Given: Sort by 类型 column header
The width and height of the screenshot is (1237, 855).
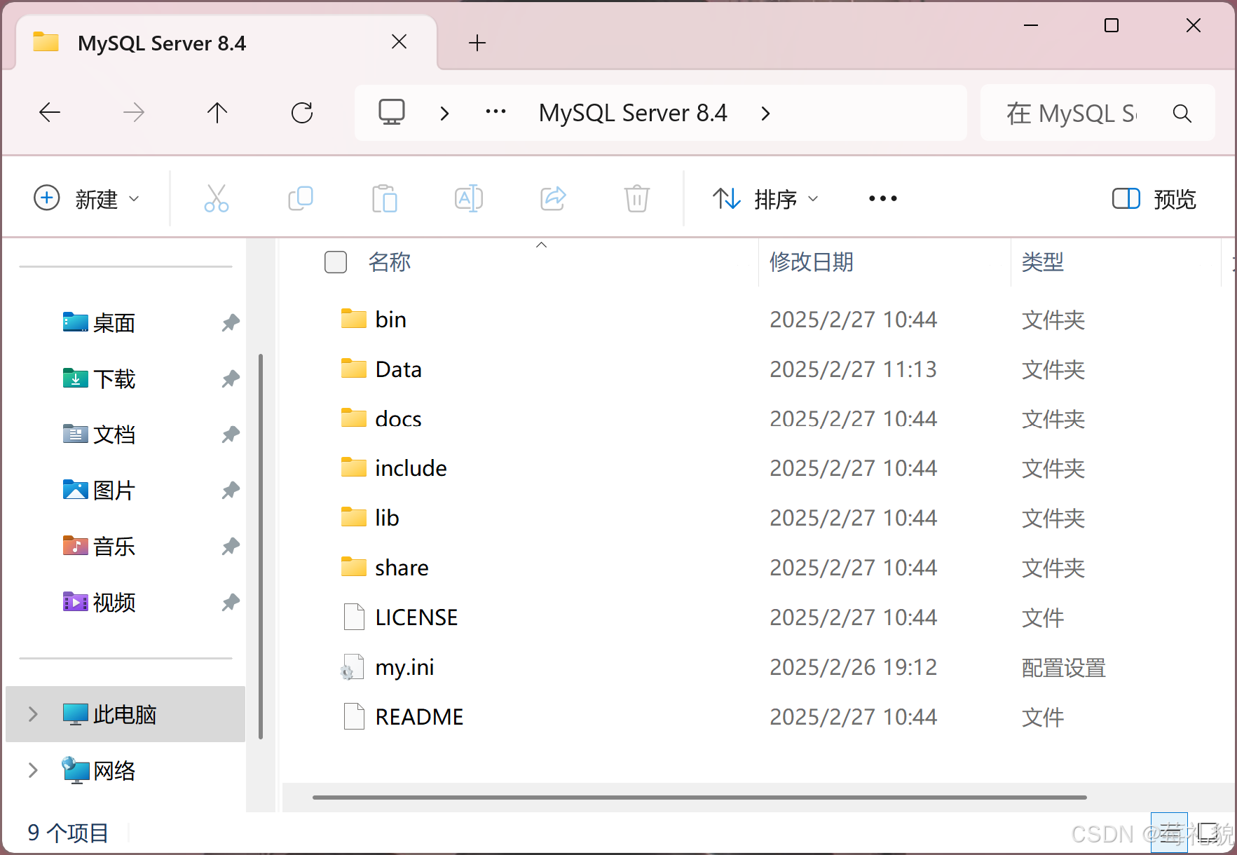Looking at the screenshot, I should click(x=1043, y=262).
